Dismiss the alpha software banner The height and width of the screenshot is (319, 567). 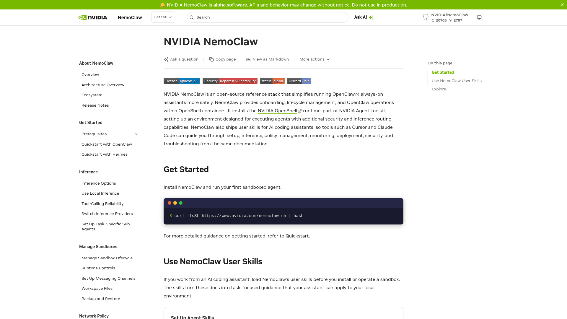(x=562, y=5)
